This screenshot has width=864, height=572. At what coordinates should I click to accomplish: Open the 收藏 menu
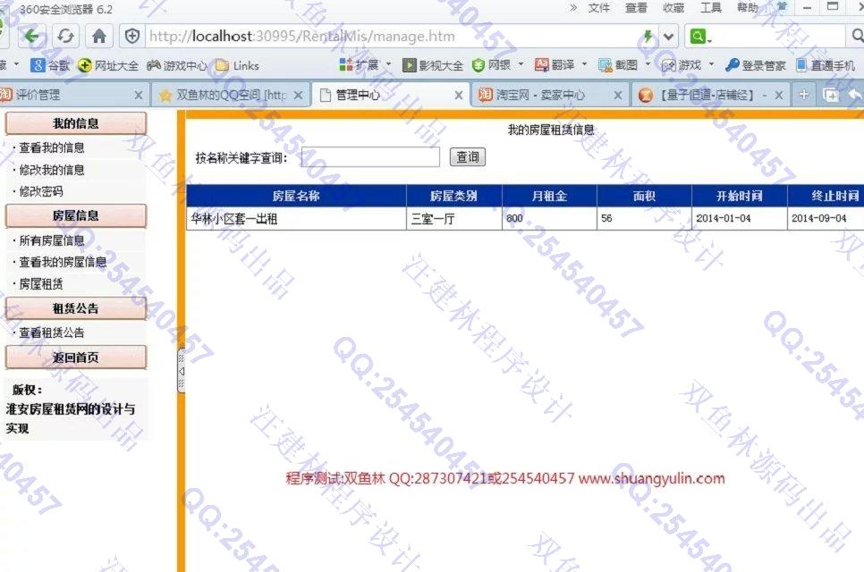click(x=673, y=8)
